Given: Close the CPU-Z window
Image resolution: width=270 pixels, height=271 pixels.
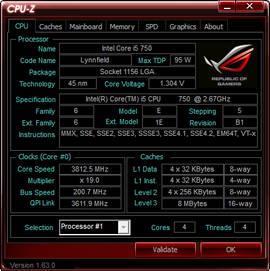Looking at the screenshot, I should coord(250,6).
